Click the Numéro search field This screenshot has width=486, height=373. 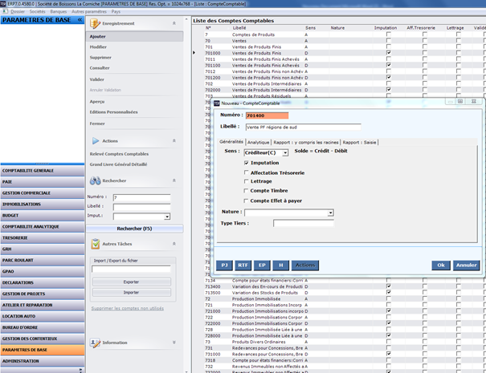141,198
